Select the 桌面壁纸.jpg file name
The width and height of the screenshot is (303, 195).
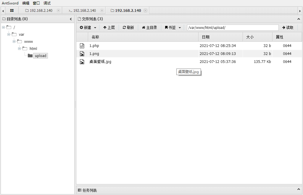click(100, 61)
